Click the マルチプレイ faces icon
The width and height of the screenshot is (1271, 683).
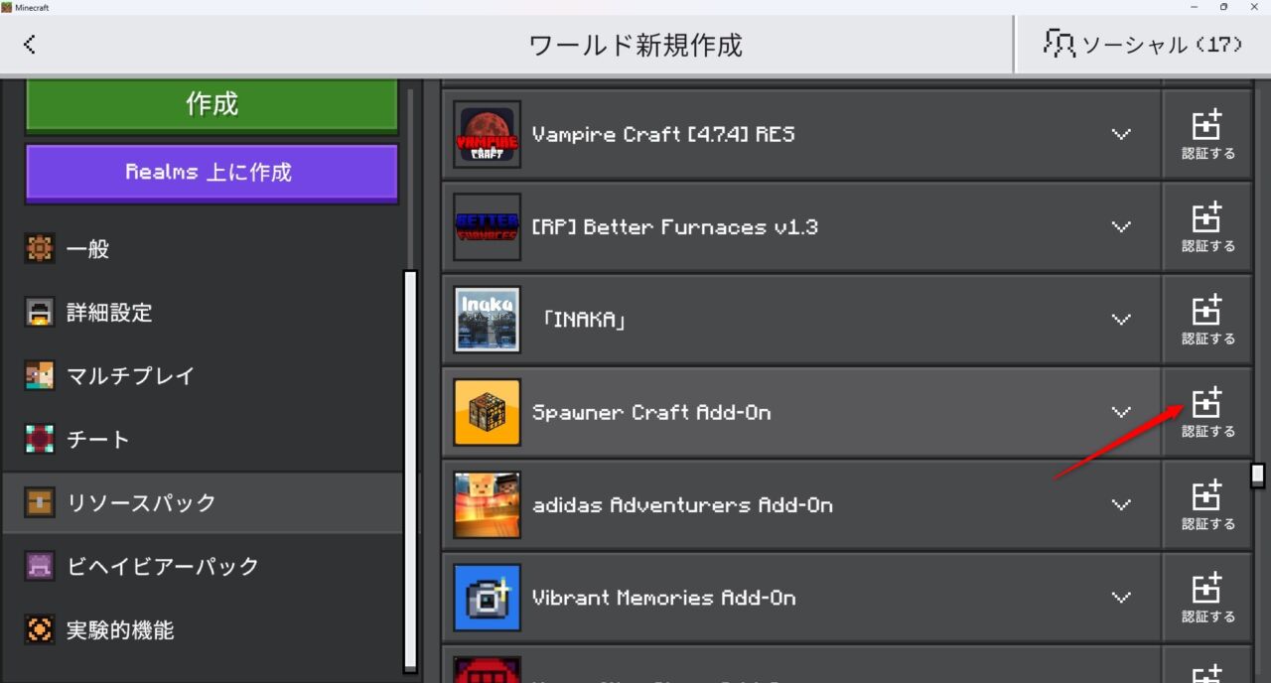click(x=40, y=376)
